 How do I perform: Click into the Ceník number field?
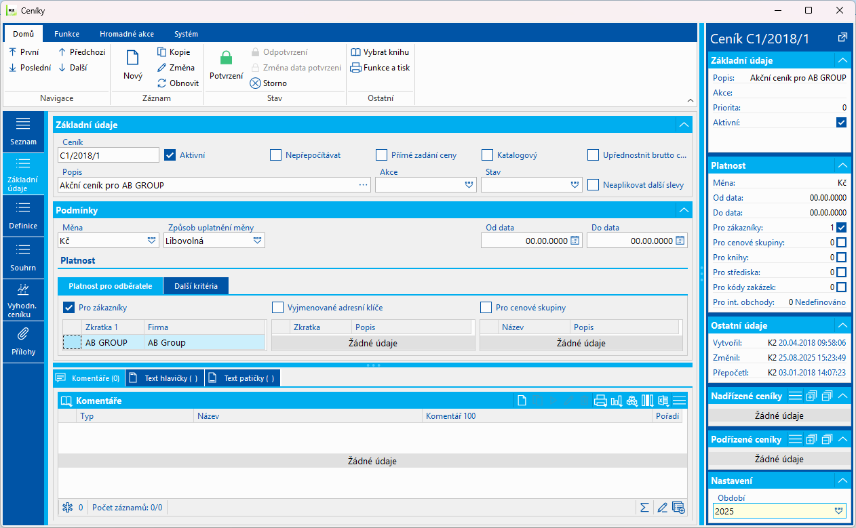click(108, 155)
